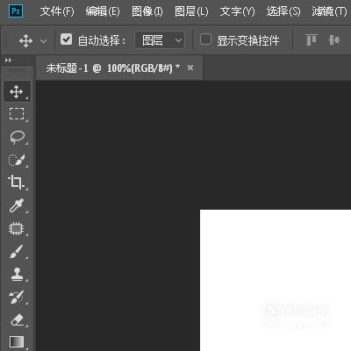Click the align top edges icon

tap(312, 39)
